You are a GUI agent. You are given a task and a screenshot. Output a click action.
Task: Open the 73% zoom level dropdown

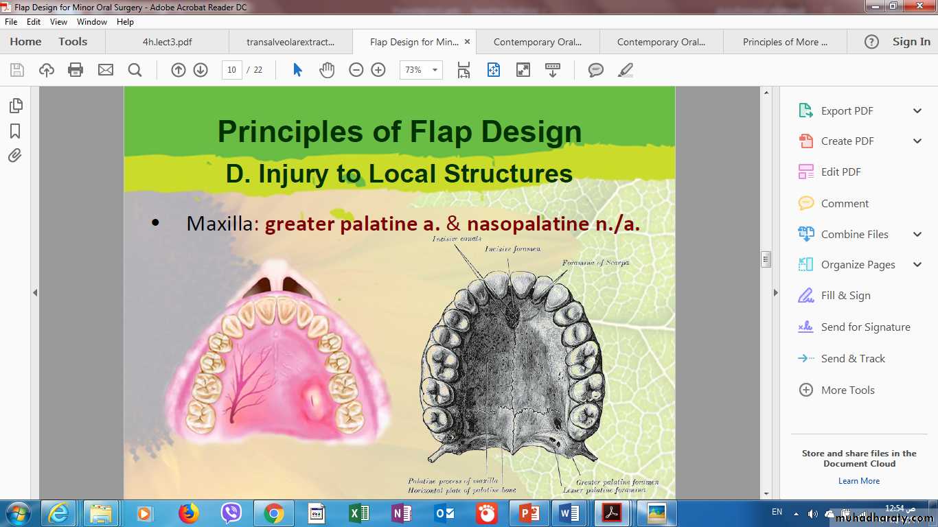pyautogui.click(x=434, y=70)
